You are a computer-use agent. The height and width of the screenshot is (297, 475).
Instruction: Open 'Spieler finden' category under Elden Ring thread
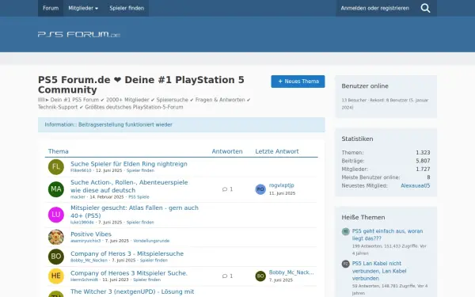tap(140, 170)
